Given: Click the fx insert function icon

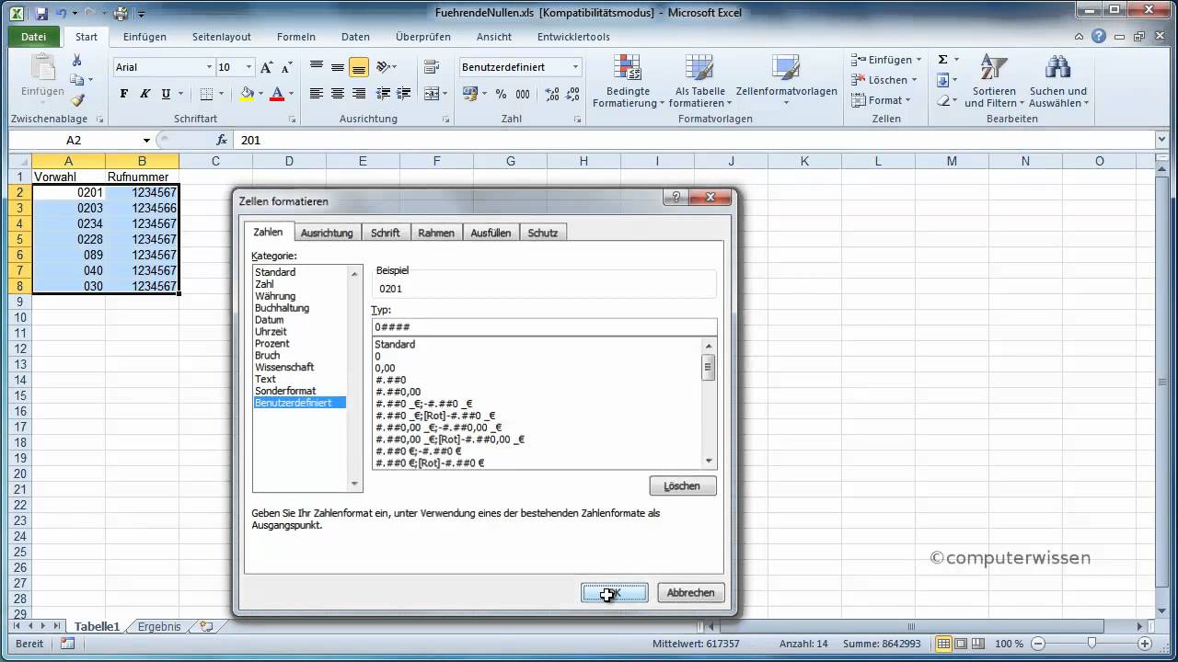Looking at the screenshot, I should pyautogui.click(x=221, y=140).
